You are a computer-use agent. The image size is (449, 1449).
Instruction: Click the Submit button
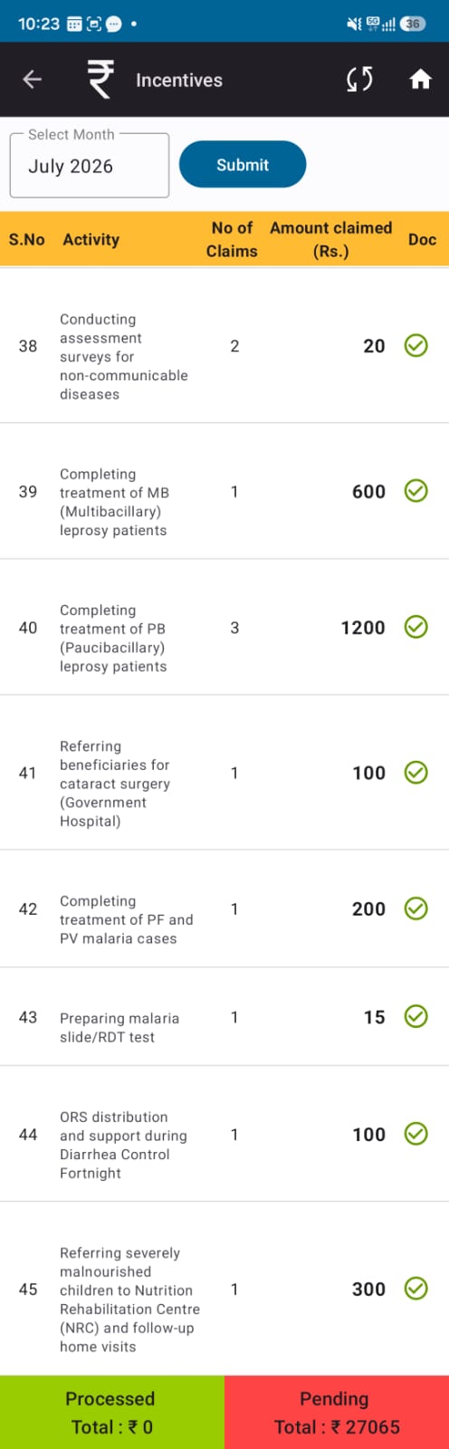click(x=243, y=165)
